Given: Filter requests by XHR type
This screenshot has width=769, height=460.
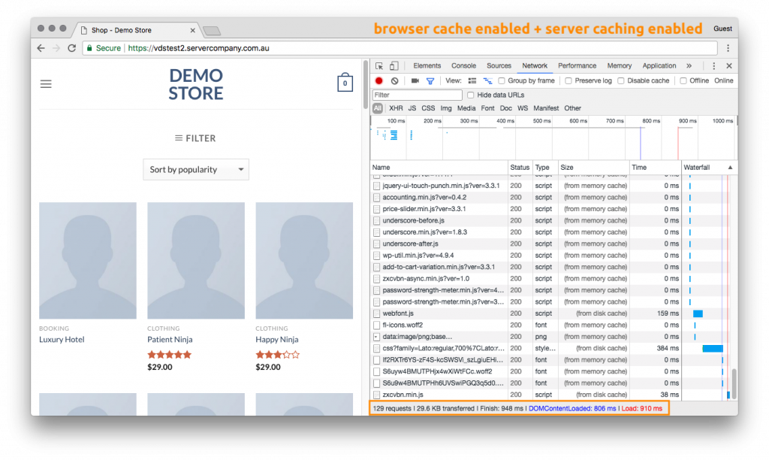Looking at the screenshot, I should [x=396, y=108].
